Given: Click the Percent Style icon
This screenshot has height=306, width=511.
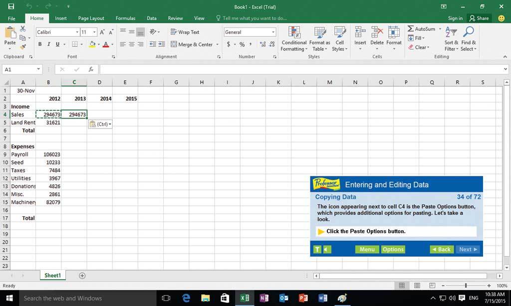Looking at the screenshot, I should (x=242, y=44).
